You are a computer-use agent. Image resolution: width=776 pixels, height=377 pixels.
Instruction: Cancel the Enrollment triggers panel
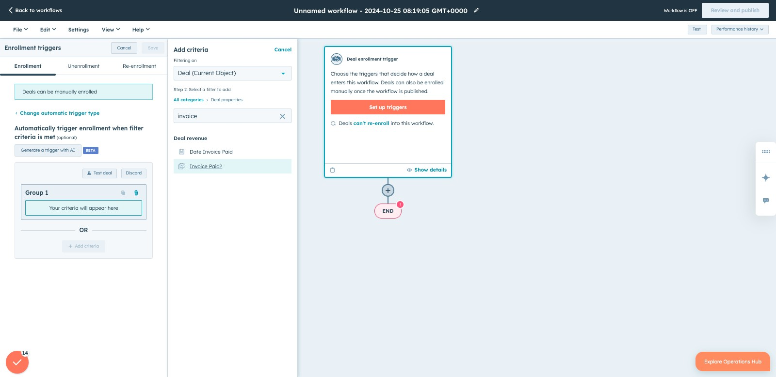(x=124, y=48)
